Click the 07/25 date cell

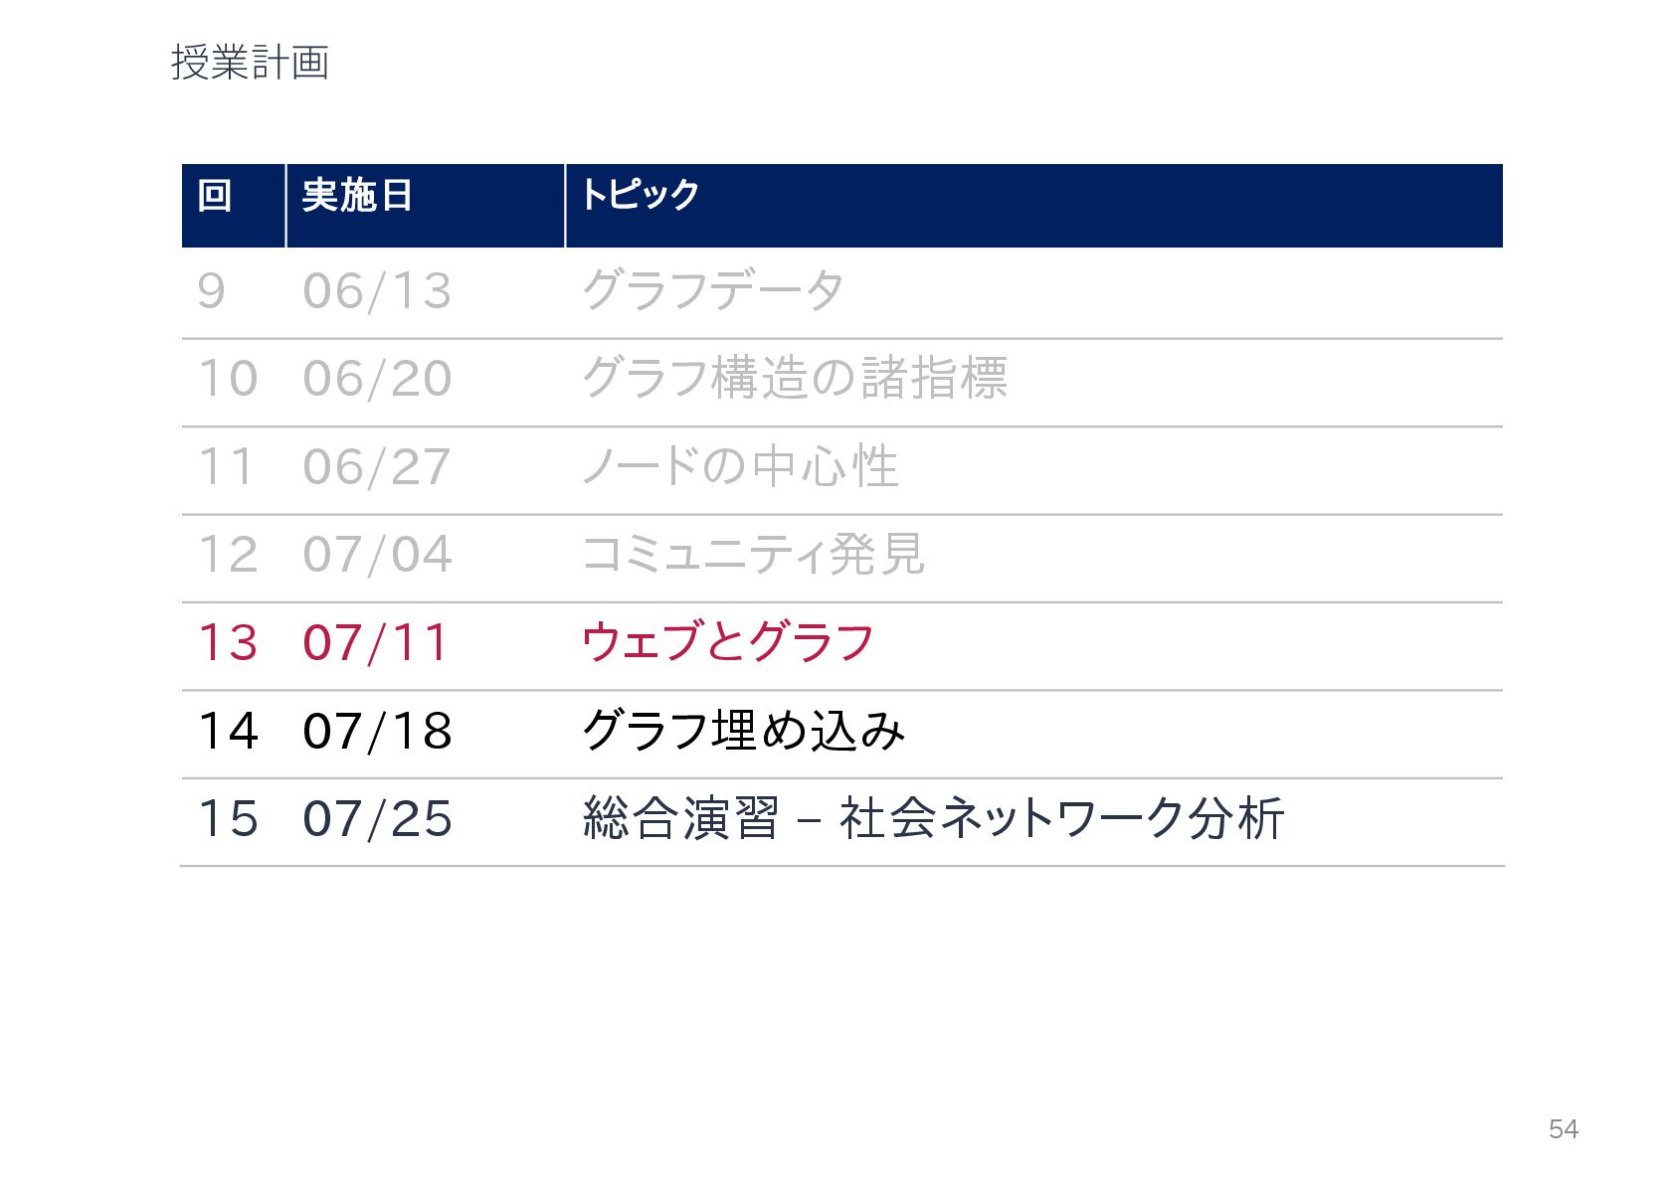click(377, 819)
